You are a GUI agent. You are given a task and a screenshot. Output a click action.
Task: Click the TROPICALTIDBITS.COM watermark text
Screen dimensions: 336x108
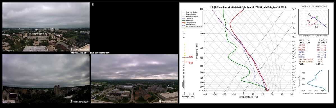[314, 7]
